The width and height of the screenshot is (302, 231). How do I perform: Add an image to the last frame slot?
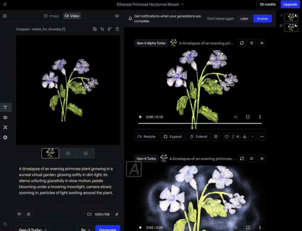pos(86,153)
